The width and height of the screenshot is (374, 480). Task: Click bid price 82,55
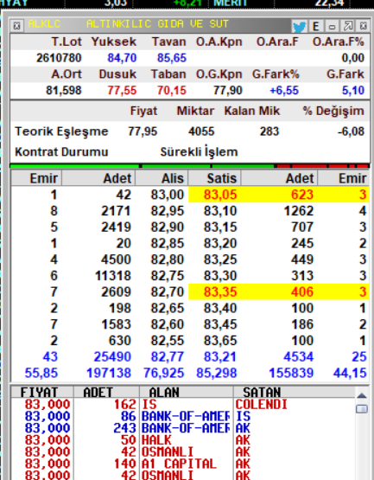[168, 341]
